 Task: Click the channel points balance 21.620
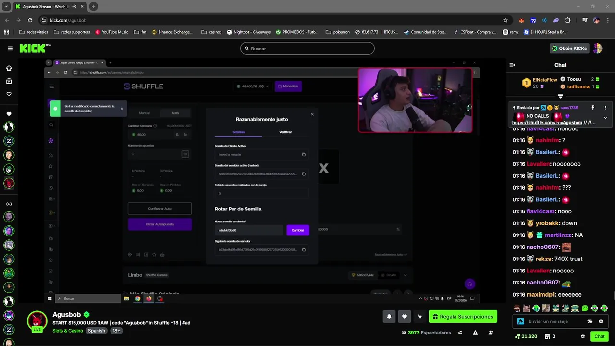[526, 336]
